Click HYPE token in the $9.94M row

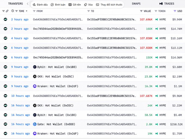point(163,20)
